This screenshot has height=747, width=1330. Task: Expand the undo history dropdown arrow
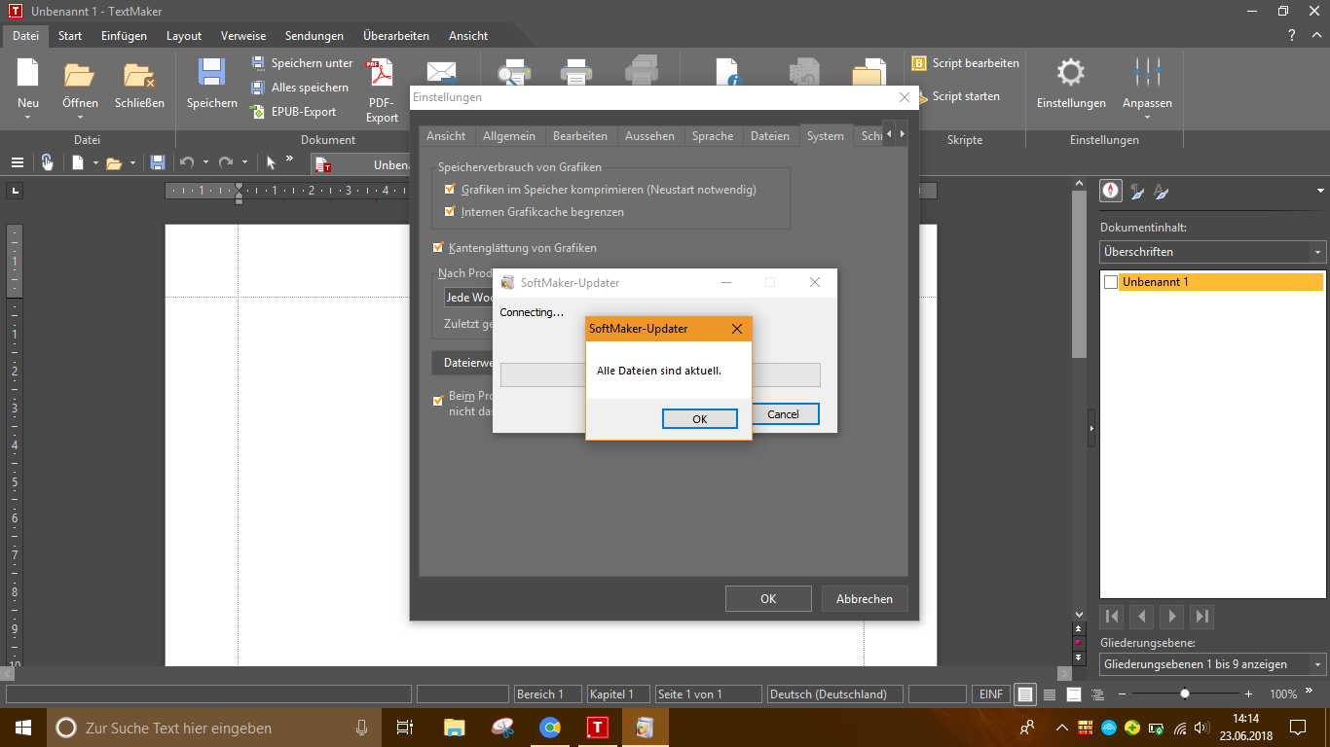[205, 163]
